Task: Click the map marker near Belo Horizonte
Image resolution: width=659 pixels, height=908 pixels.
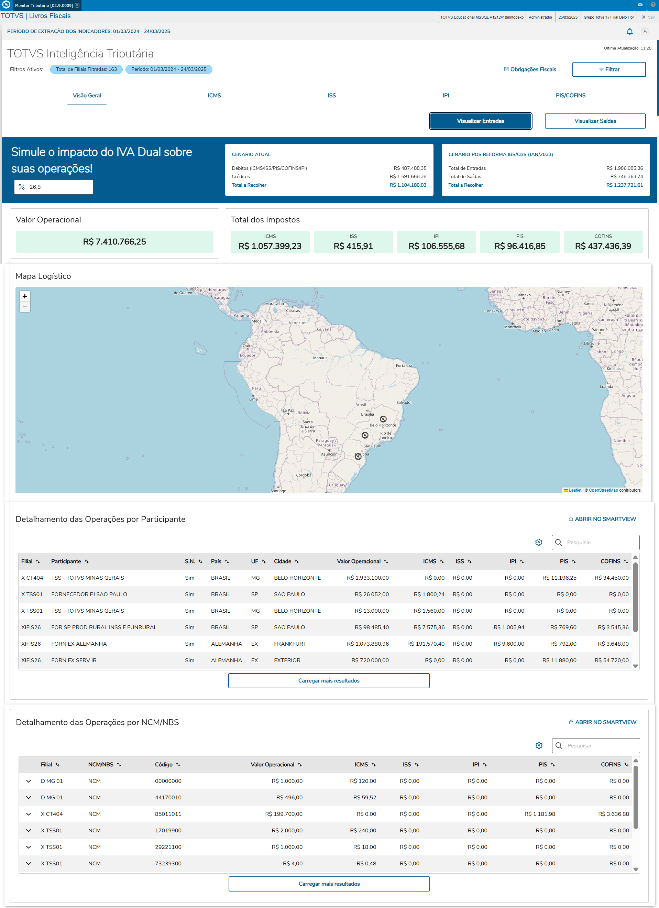Action: click(x=383, y=419)
